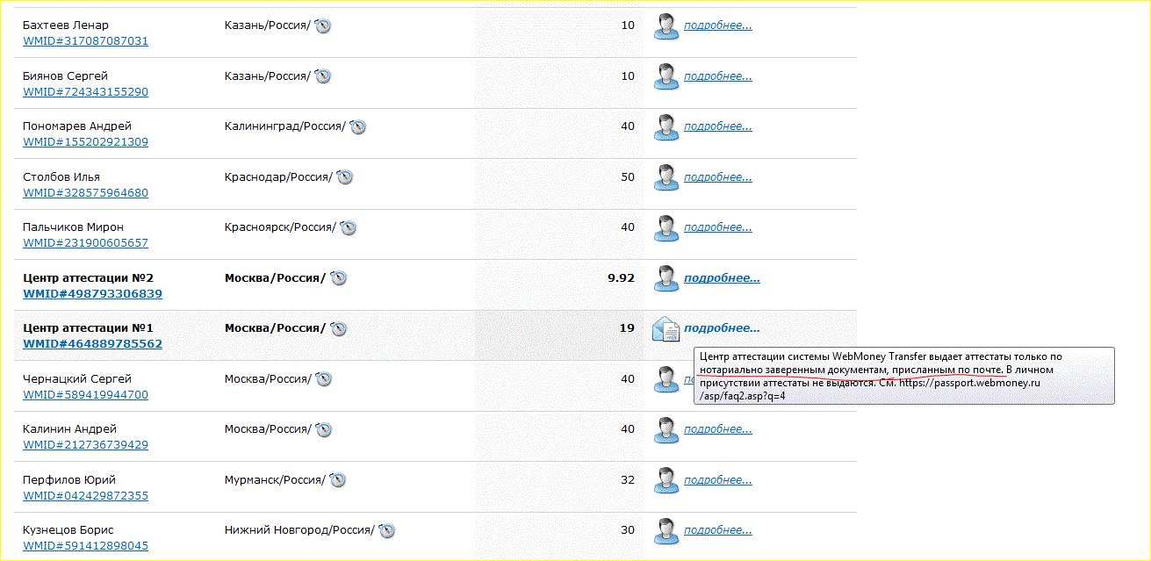
Task: Open WMID#589419944700 link
Action: (x=85, y=394)
